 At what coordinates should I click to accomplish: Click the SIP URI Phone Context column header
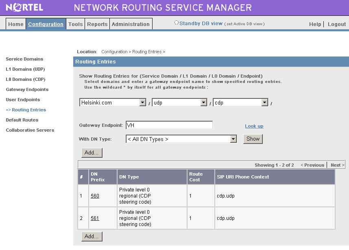pyautogui.click(x=275, y=177)
